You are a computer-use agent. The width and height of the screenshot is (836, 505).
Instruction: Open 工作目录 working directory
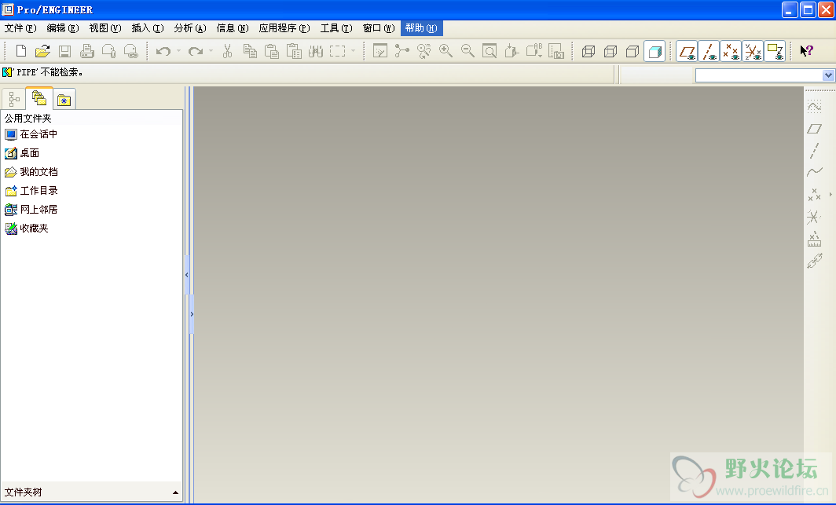click(x=31, y=191)
